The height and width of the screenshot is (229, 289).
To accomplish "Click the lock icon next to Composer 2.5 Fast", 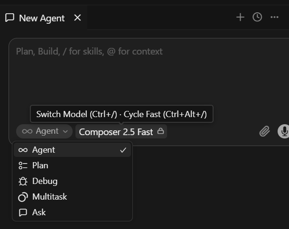I will click(160, 131).
